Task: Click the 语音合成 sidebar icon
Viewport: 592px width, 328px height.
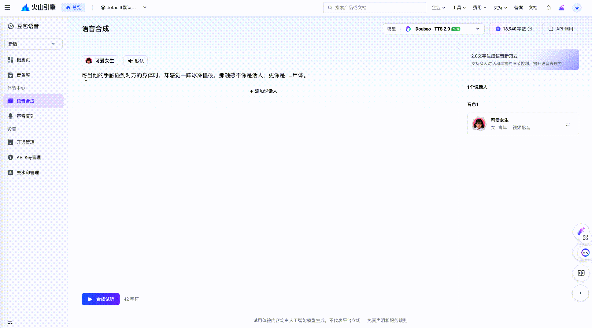Action: (10, 101)
